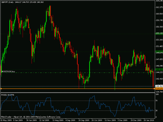This screenshot has width=163, height=122.
Task: Click the 146.040 price axis label
Action: point(159,66)
